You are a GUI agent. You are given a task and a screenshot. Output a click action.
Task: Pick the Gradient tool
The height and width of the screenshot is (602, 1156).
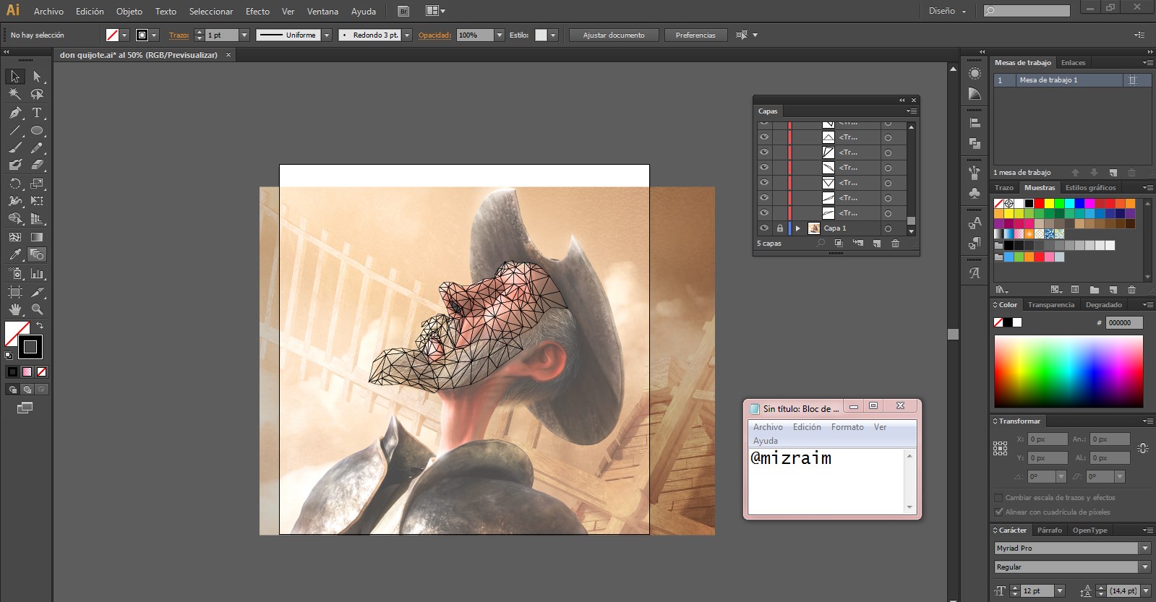[37, 237]
